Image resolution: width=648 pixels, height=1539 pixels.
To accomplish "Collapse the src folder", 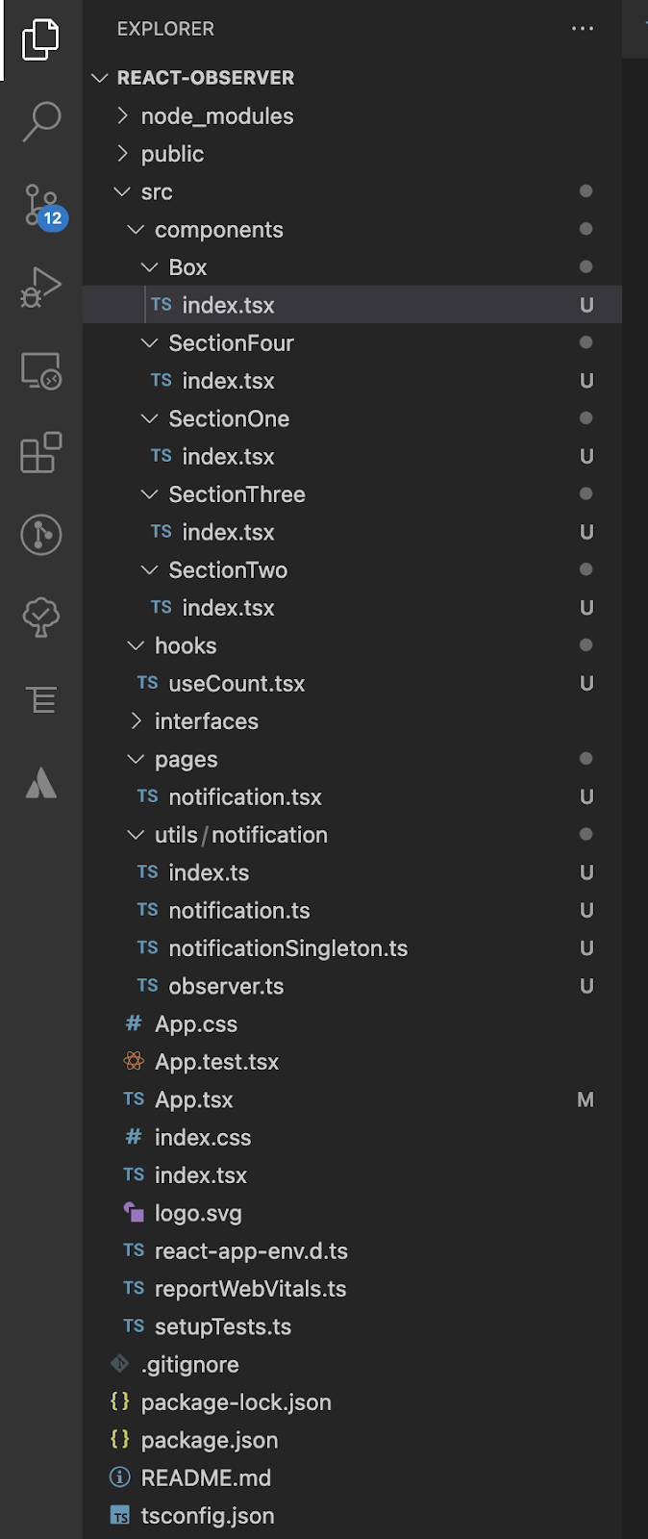I will click(x=123, y=191).
